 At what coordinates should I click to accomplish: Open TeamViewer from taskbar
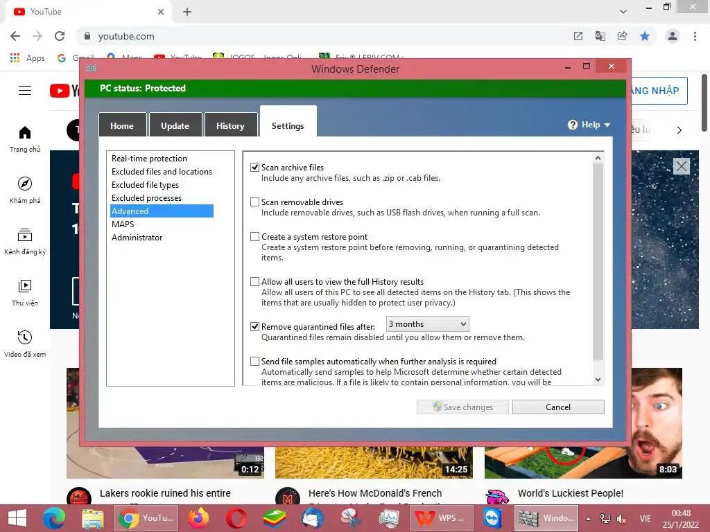(492, 518)
